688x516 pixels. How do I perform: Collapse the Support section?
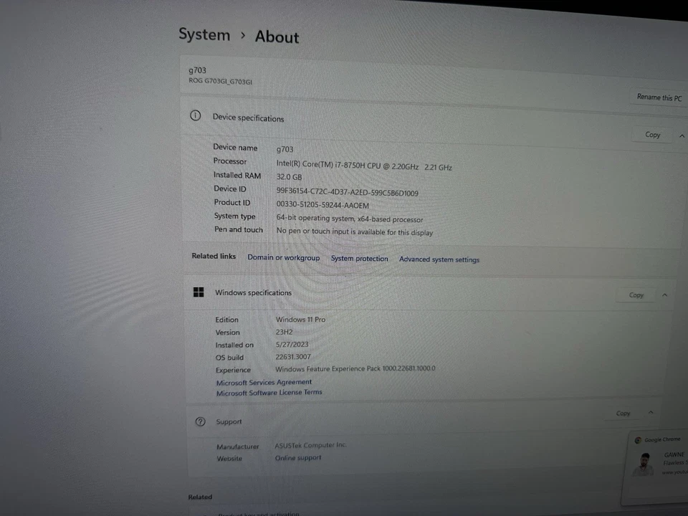coord(651,412)
